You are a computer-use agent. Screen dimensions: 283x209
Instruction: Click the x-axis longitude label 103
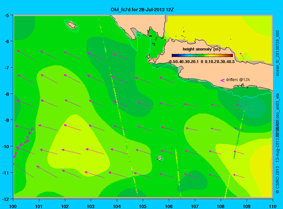point(91,206)
